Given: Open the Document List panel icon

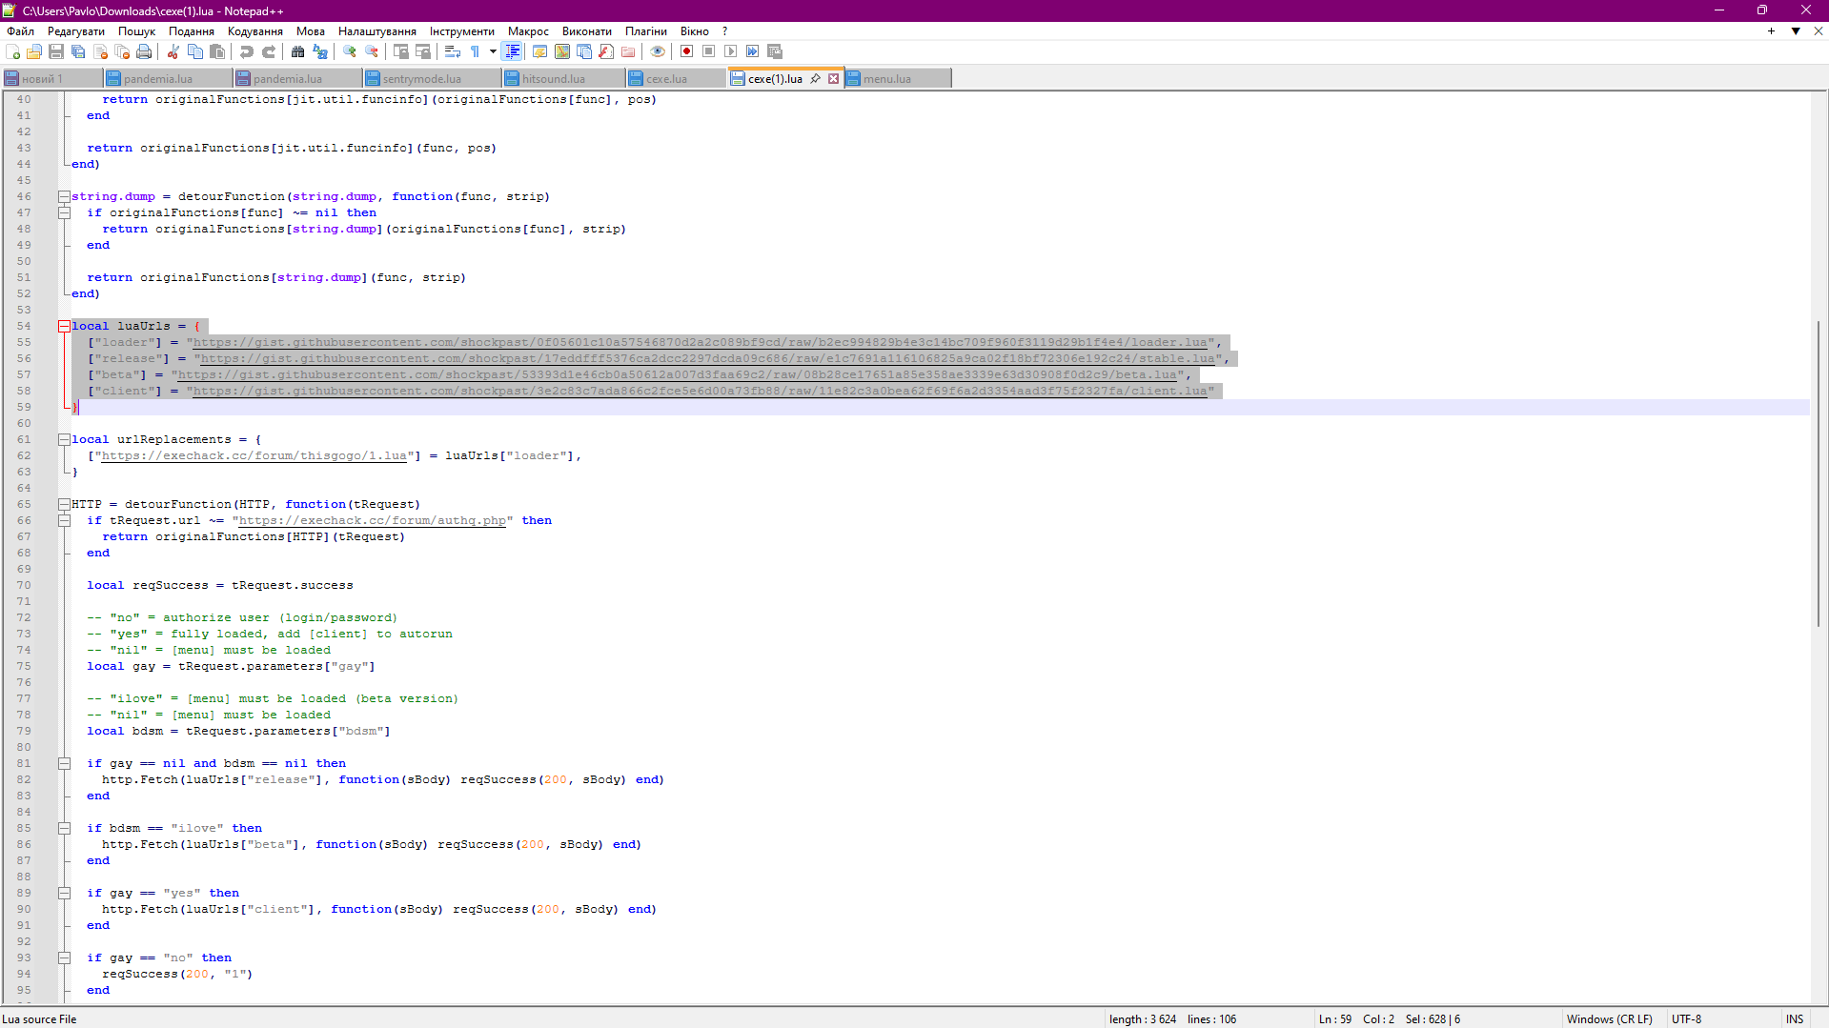Looking at the screenshot, I should (x=584, y=51).
